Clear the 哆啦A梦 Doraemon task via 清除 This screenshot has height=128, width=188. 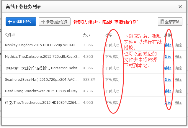(178, 68)
